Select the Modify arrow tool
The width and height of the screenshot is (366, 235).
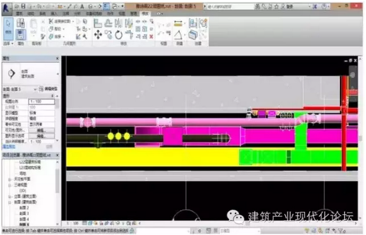point(8,26)
